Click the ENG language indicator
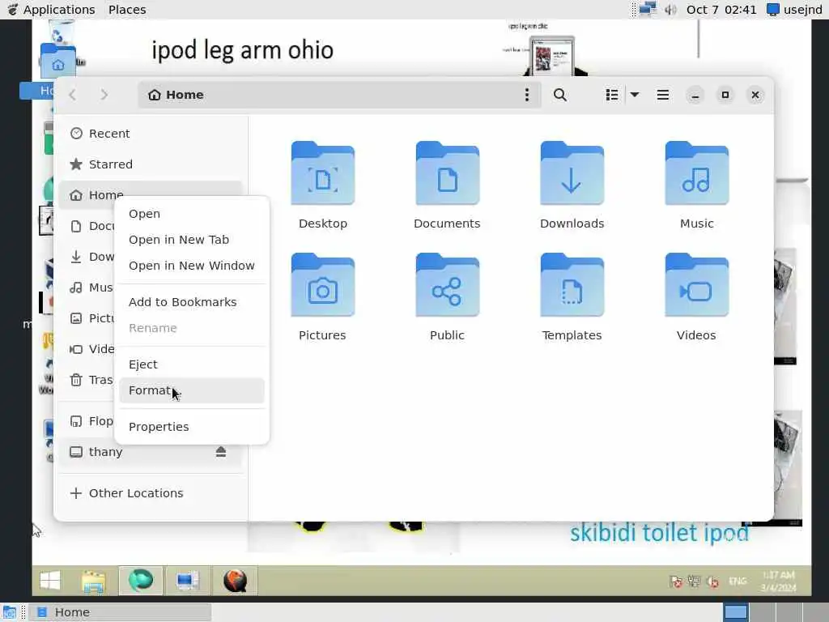Viewport: 829px width, 622px height. coord(738,582)
